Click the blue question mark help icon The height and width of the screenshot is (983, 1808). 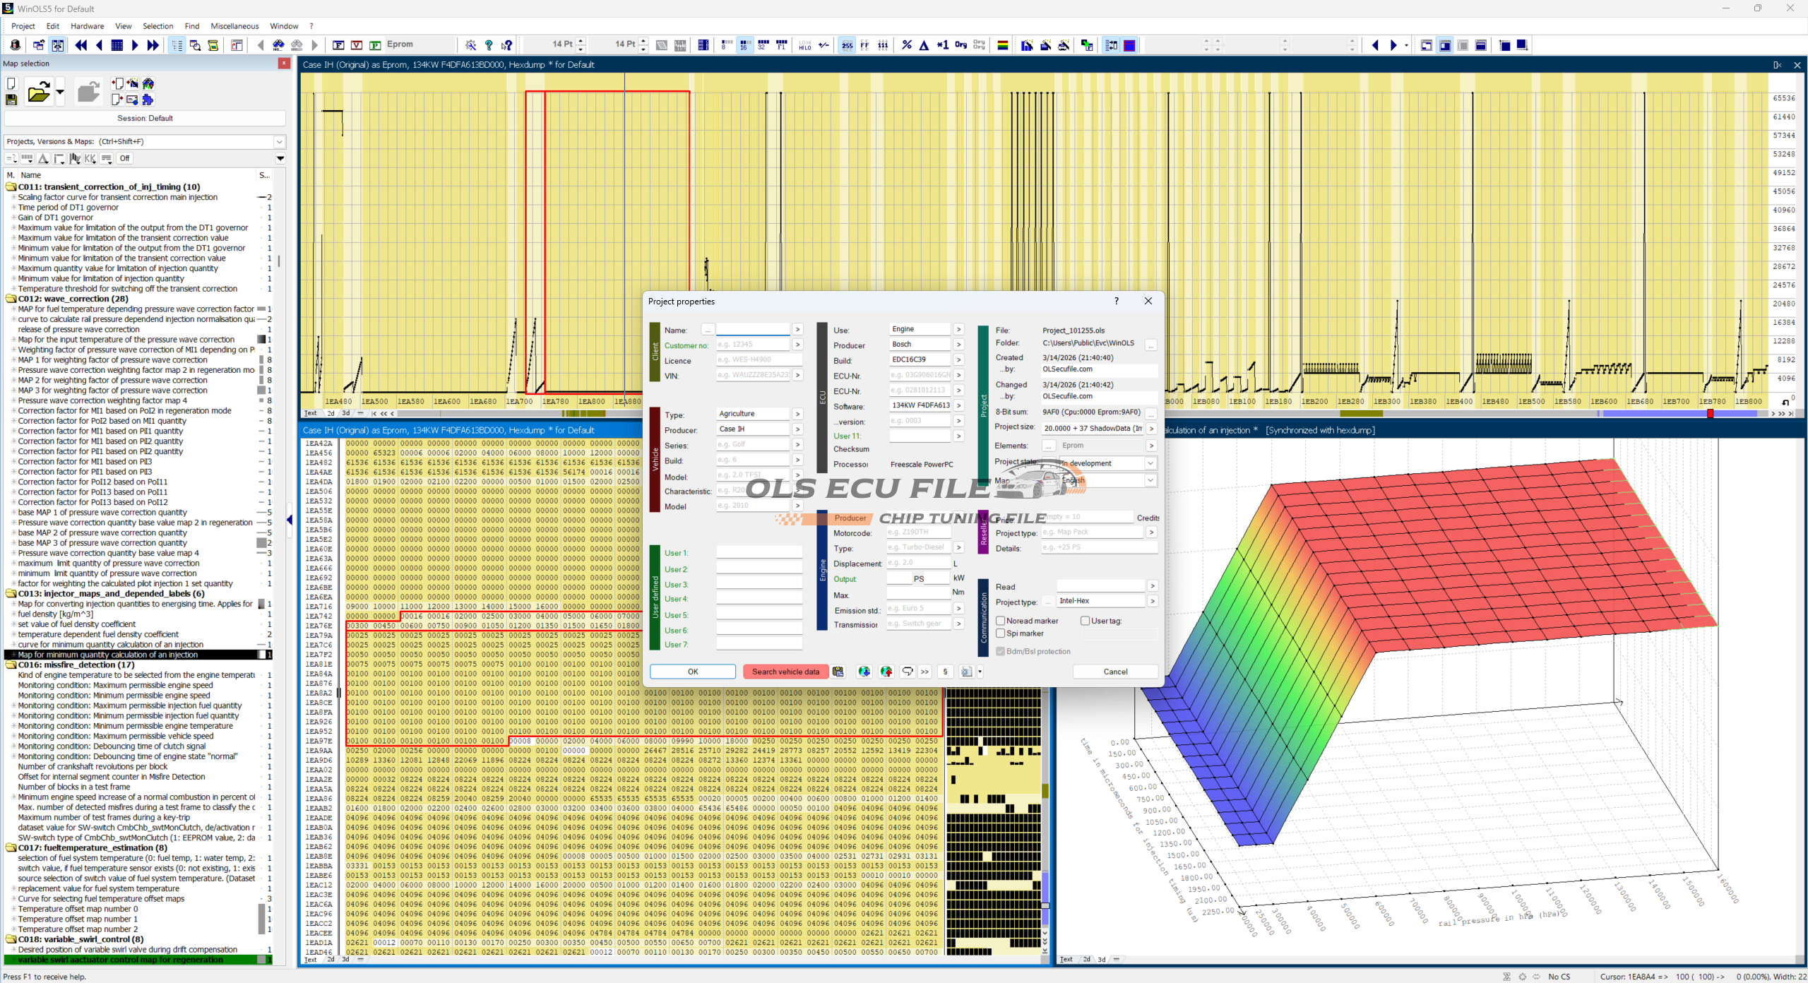pos(489,45)
